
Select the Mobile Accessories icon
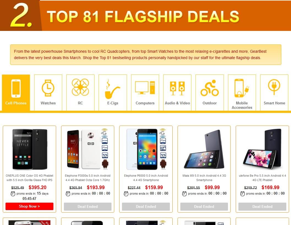coord(242,88)
